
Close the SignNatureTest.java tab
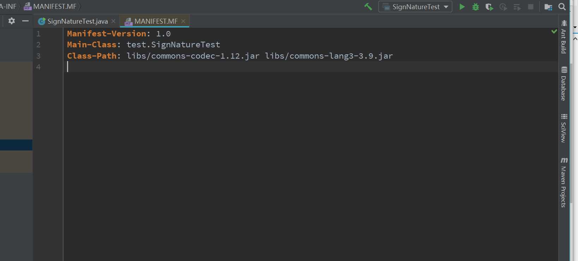113,21
